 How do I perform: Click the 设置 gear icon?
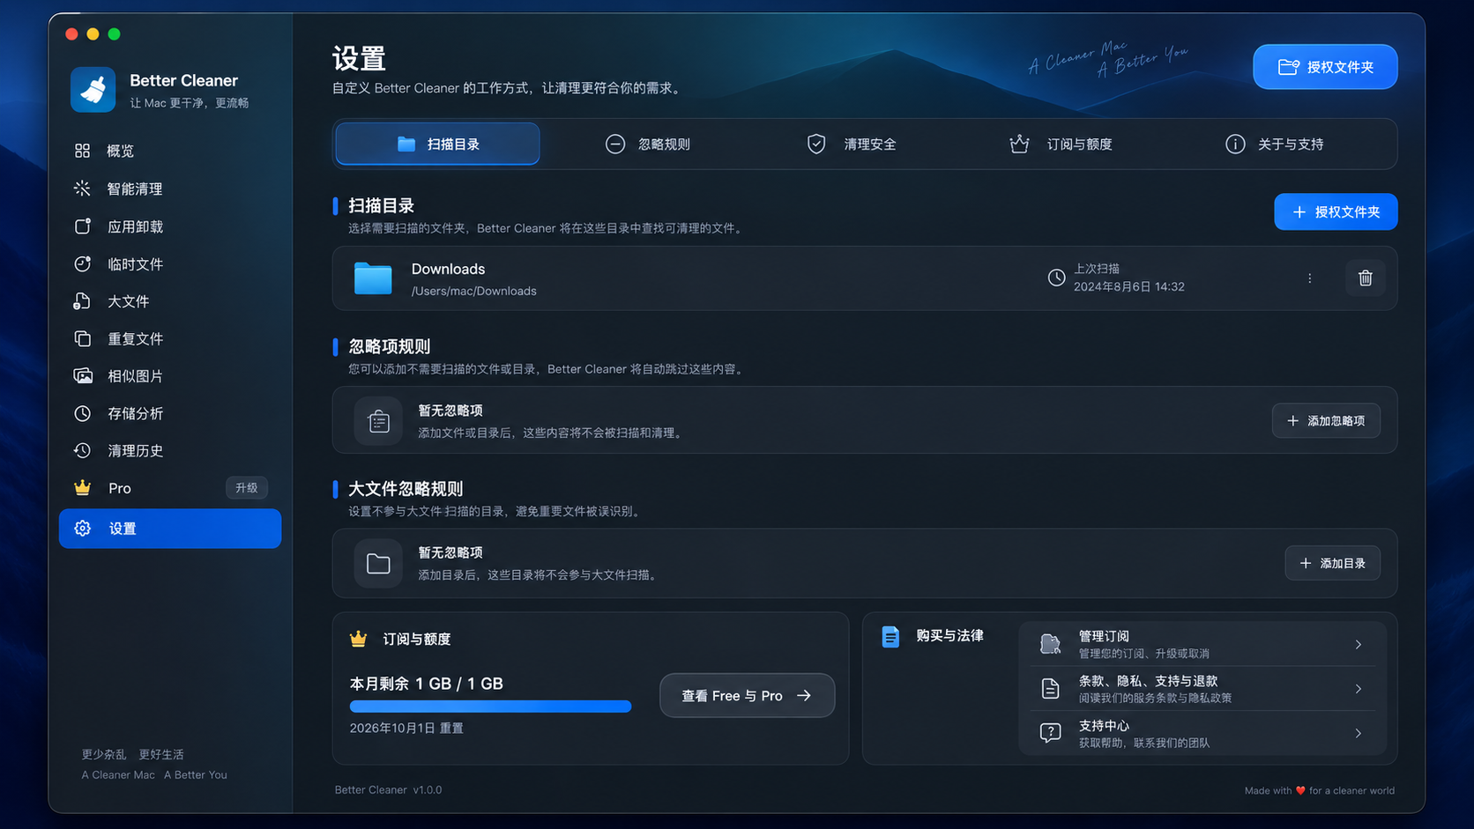(82, 529)
